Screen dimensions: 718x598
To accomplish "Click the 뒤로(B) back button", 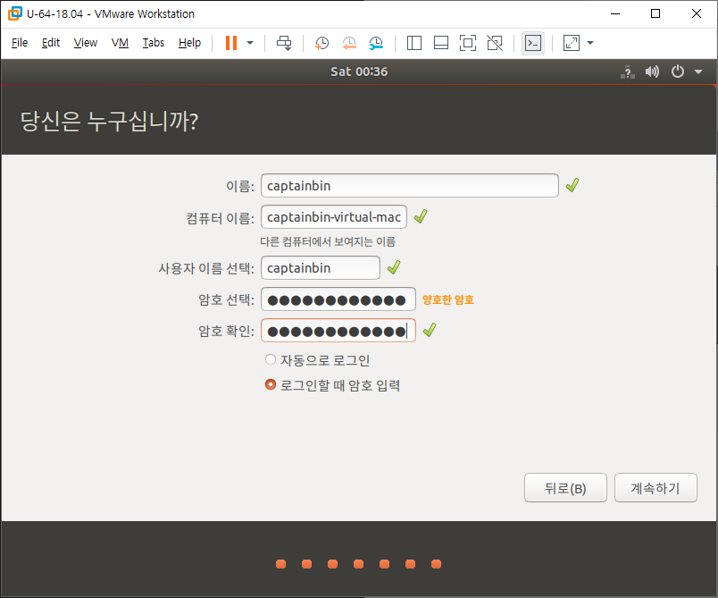I will 565,488.
